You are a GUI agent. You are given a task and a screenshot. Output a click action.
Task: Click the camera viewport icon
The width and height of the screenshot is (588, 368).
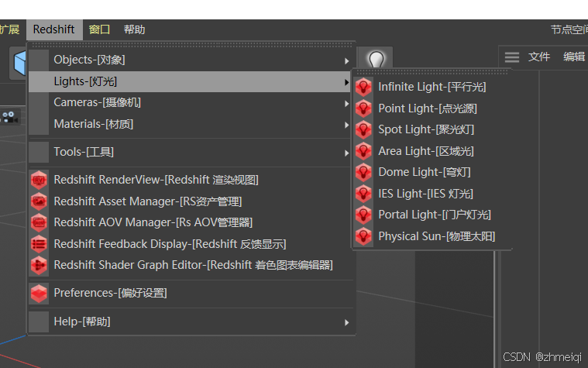(x=10, y=117)
